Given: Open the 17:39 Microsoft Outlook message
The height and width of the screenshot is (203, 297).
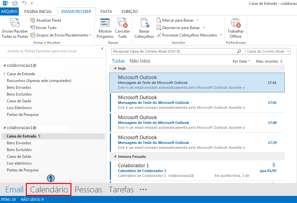Looking at the screenshot, I should [197, 143].
